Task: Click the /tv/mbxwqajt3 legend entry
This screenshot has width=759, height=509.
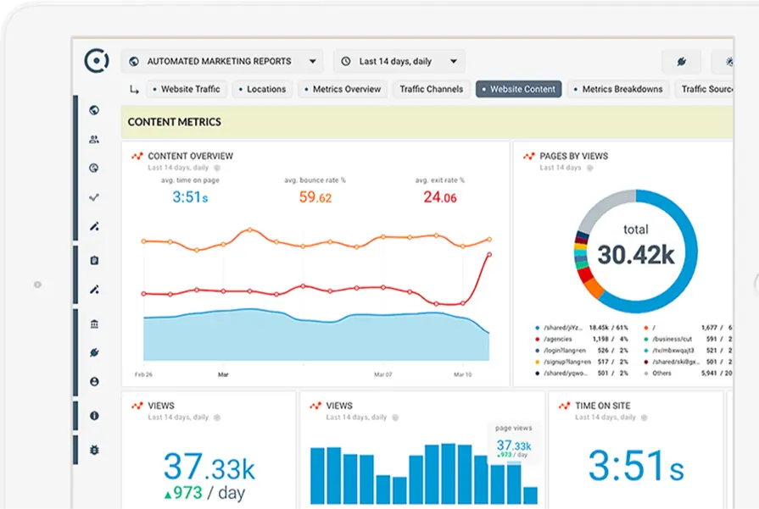Action: (688, 351)
